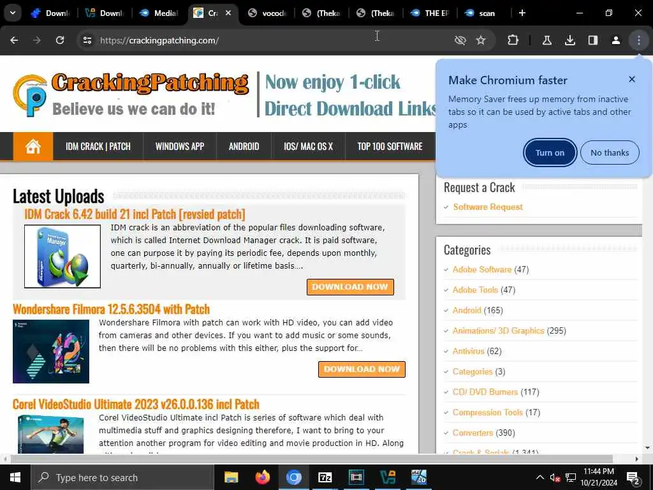The image size is (653, 490).
Task: Open 7-Zip from the taskbar
Action: [325, 477]
